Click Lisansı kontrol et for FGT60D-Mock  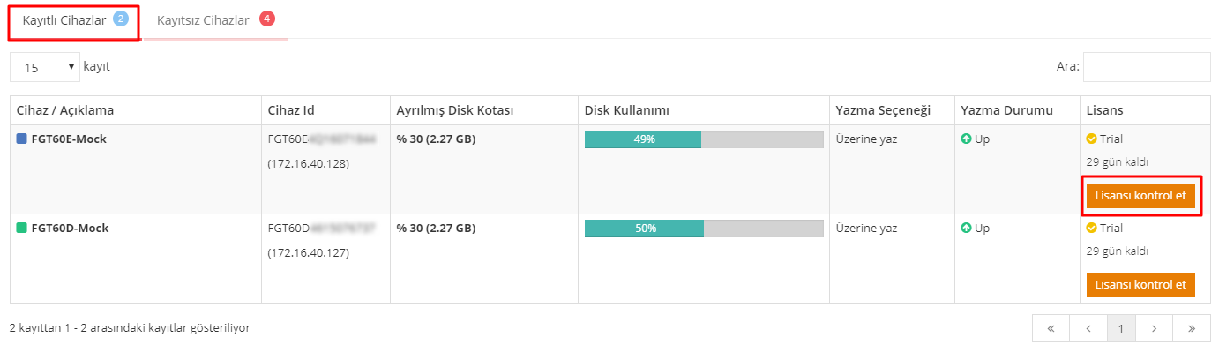(1140, 285)
